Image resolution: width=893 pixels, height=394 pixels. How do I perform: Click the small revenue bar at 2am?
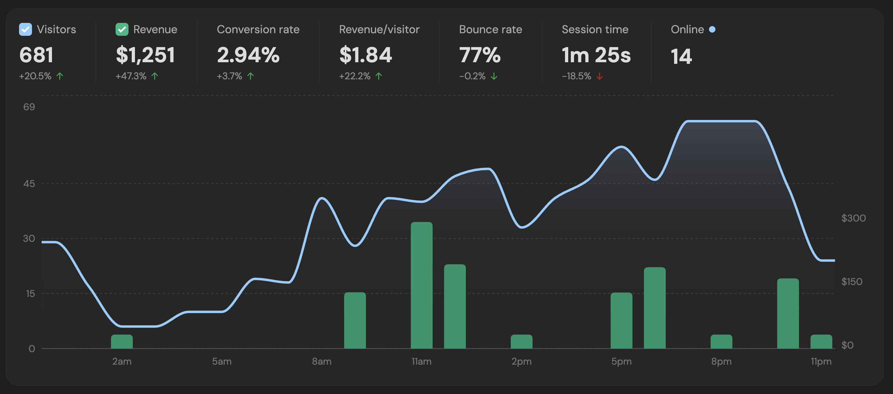click(122, 341)
